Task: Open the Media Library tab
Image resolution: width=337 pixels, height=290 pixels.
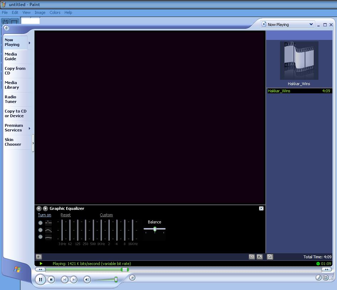Action: coord(17,85)
